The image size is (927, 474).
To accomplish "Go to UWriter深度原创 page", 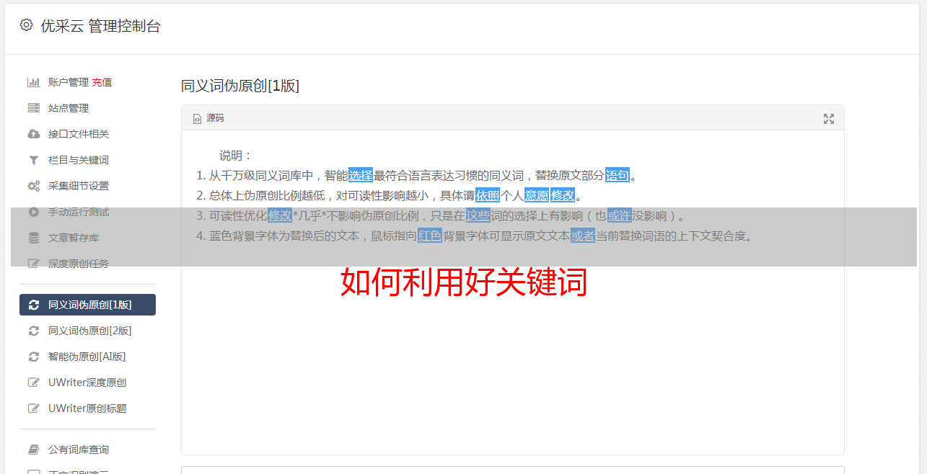I will click(x=87, y=383).
